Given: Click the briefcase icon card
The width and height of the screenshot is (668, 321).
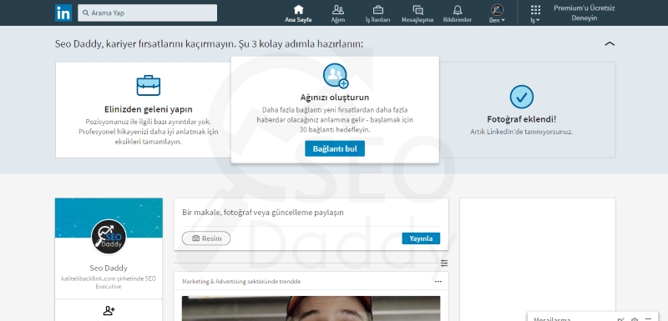Looking at the screenshot, I should [x=149, y=85].
